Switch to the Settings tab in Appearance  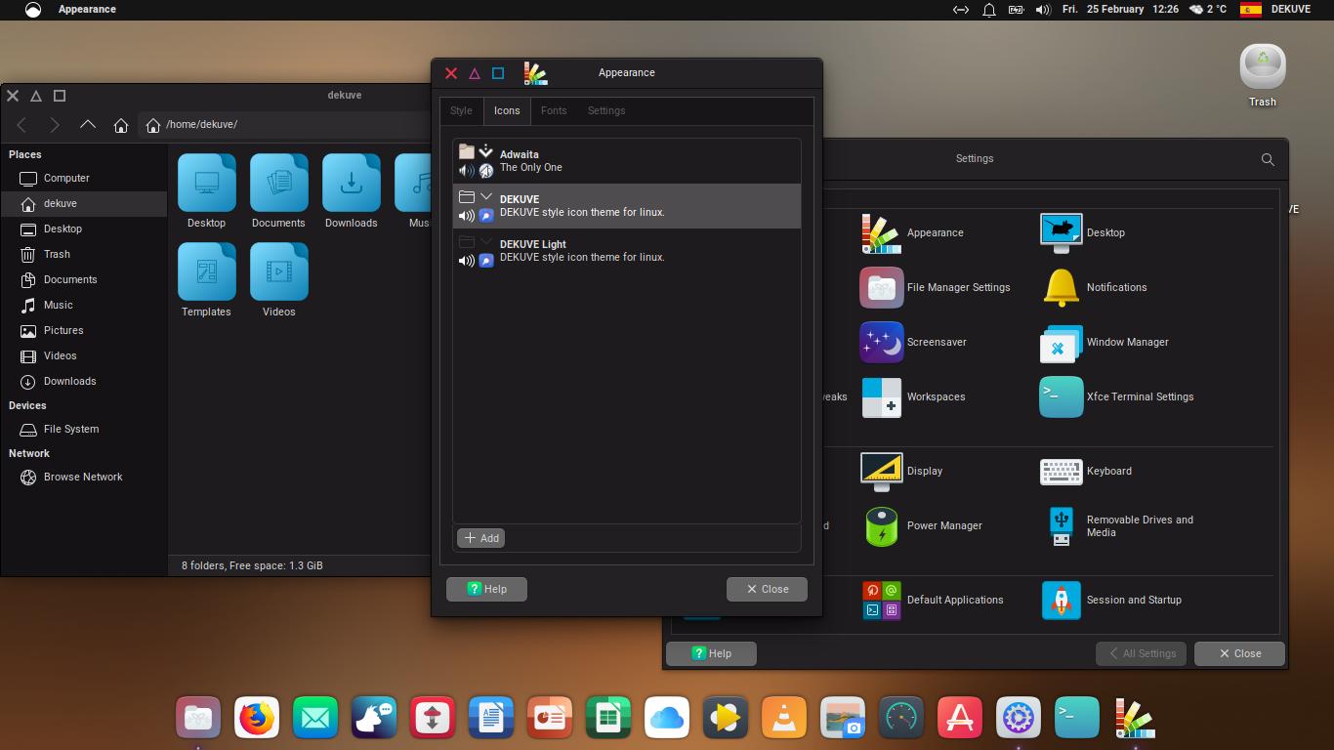pos(606,110)
